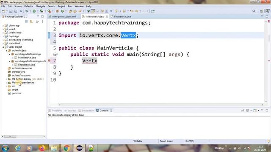
Task: Collapse the vertx-project tree node
Action: point(3,47)
